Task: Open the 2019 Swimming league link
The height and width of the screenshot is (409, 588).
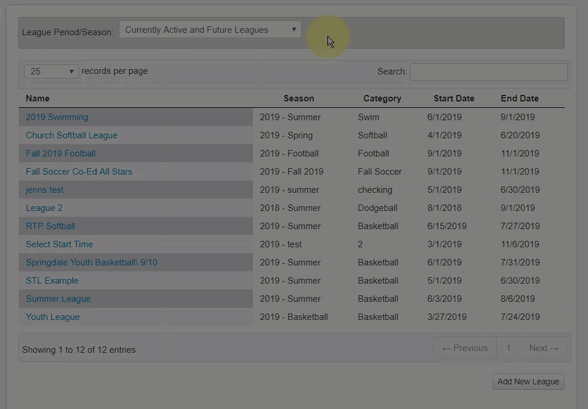Action: (x=57, y=117)
